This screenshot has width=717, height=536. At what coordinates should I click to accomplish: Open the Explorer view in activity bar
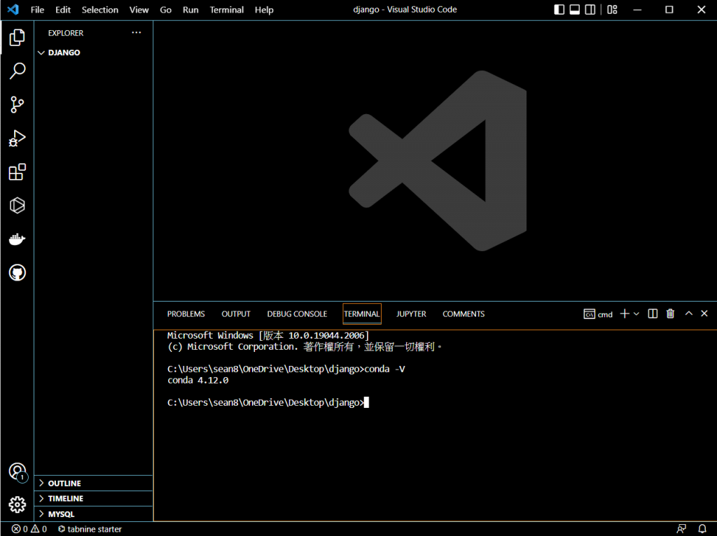click(17, 38)
